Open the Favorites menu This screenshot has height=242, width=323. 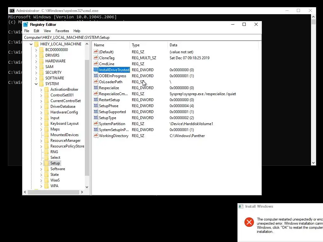[62, 31]
